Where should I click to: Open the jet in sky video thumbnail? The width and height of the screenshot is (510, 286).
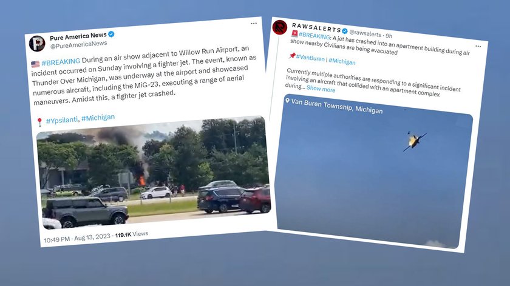click(373, 171)
